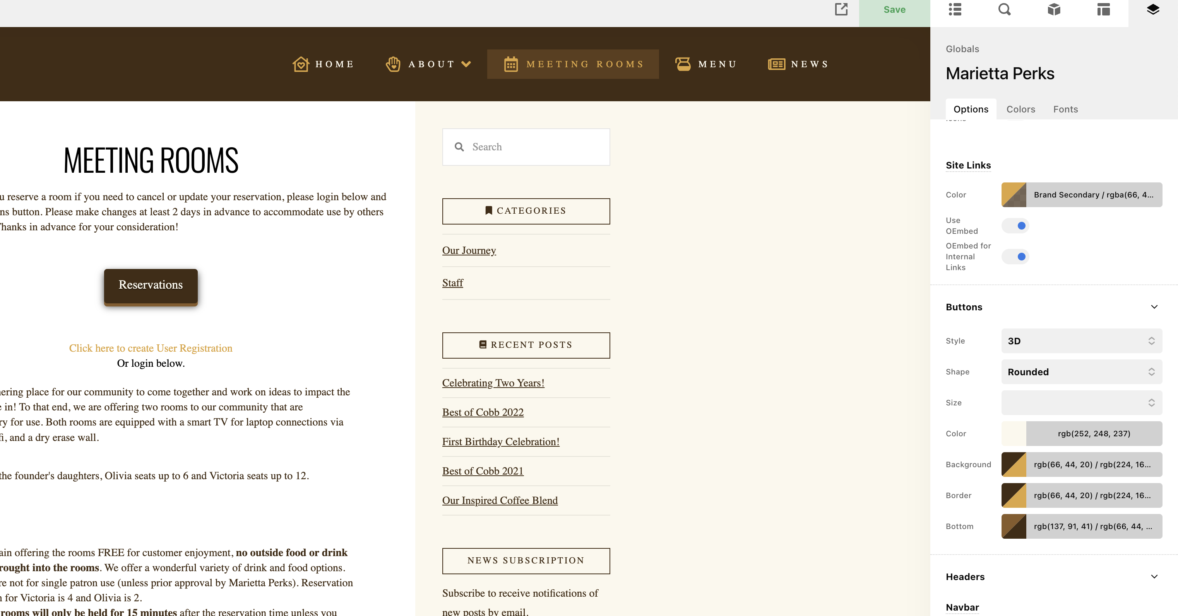Open the cube elements icon in toolbar

click(1054, 9)
